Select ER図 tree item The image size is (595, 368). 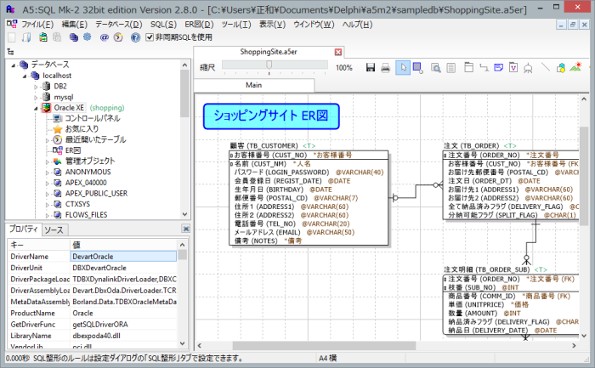point(73,150)
